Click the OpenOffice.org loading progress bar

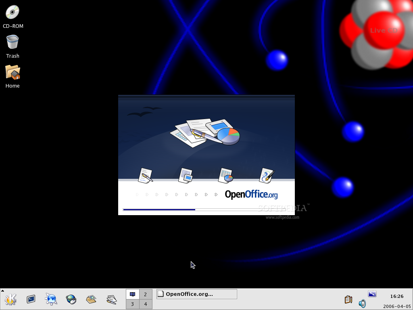pos(204,209)
